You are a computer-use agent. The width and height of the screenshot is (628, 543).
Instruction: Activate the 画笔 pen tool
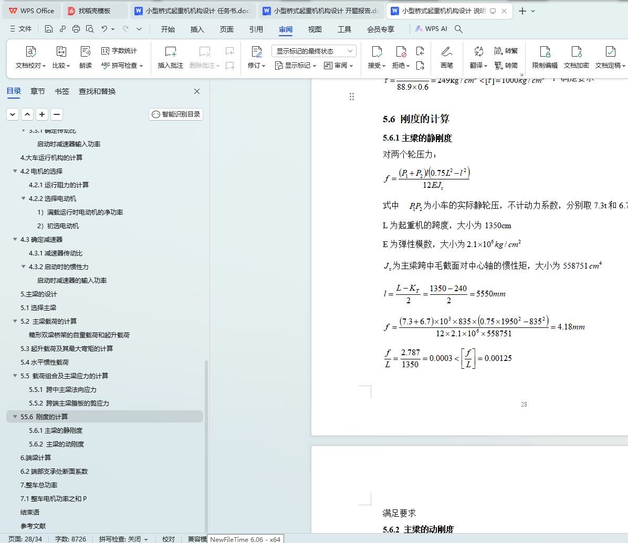(446, 58)
